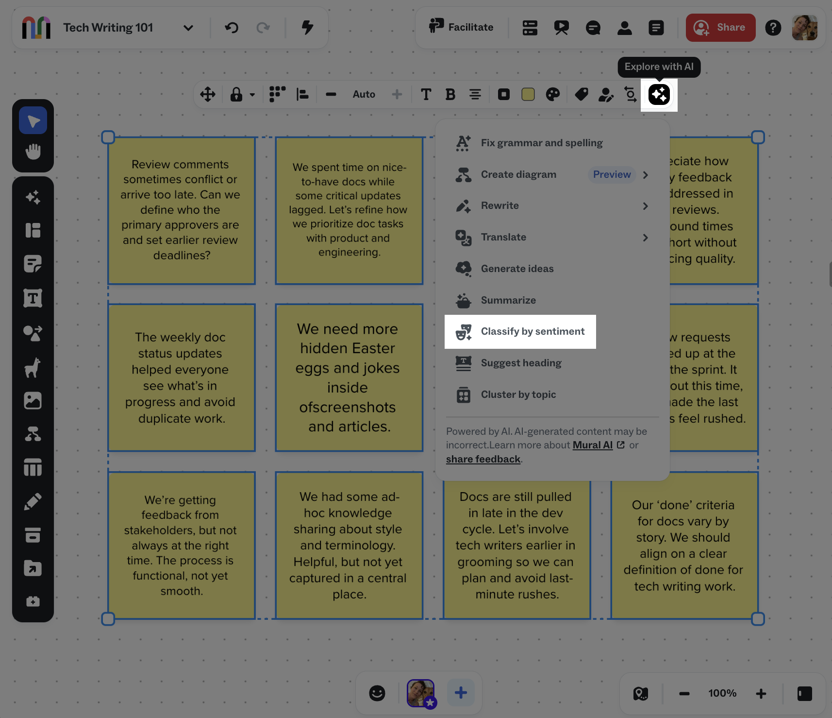Click the Explore with AI sparkle icon
Image resolution: width=832 pixels, height=718 pixels.
tap(659, 94)
